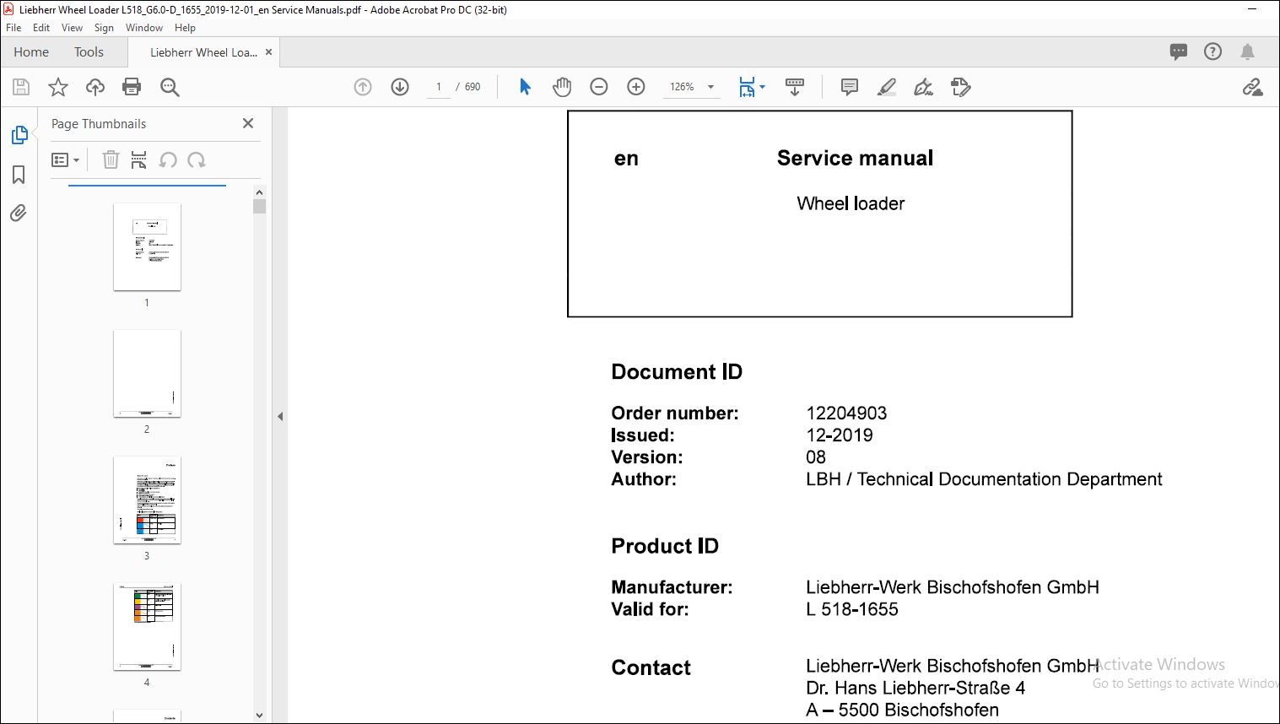Open the chat messages icon
Screen dimensions: 1280x724
coord(1179,51)
